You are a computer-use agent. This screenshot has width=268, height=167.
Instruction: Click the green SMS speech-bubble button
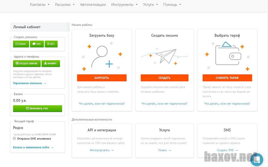[37, 44]
